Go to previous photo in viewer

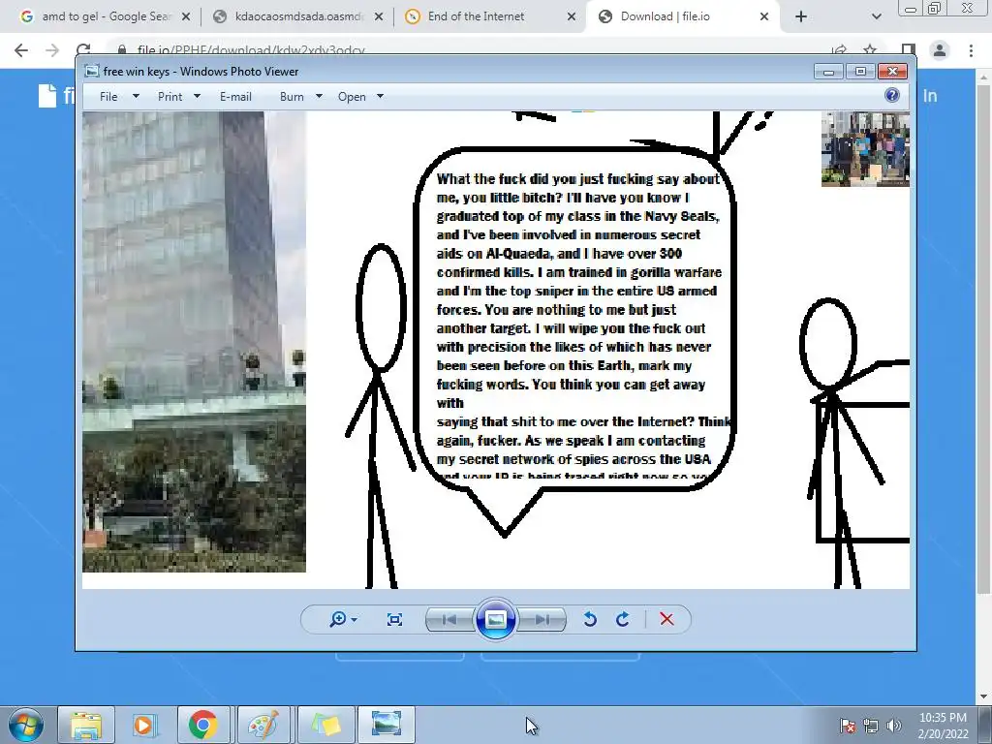tap(449, 619)
